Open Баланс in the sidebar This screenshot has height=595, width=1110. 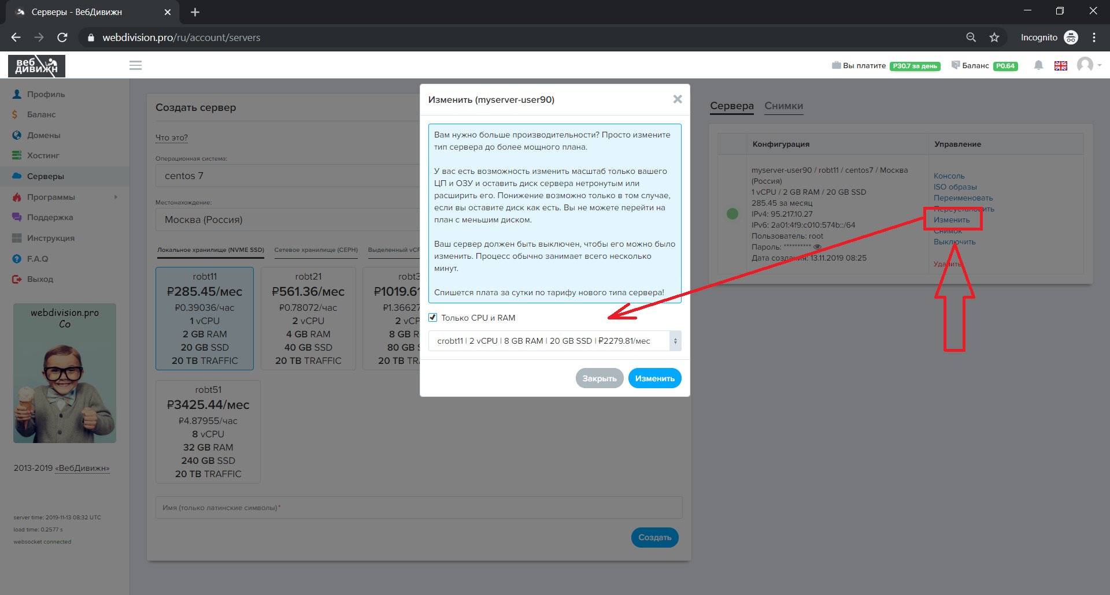tap(41, 114)
